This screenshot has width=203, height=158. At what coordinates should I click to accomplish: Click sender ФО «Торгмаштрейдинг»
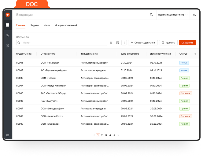click(x=54, y=70)
